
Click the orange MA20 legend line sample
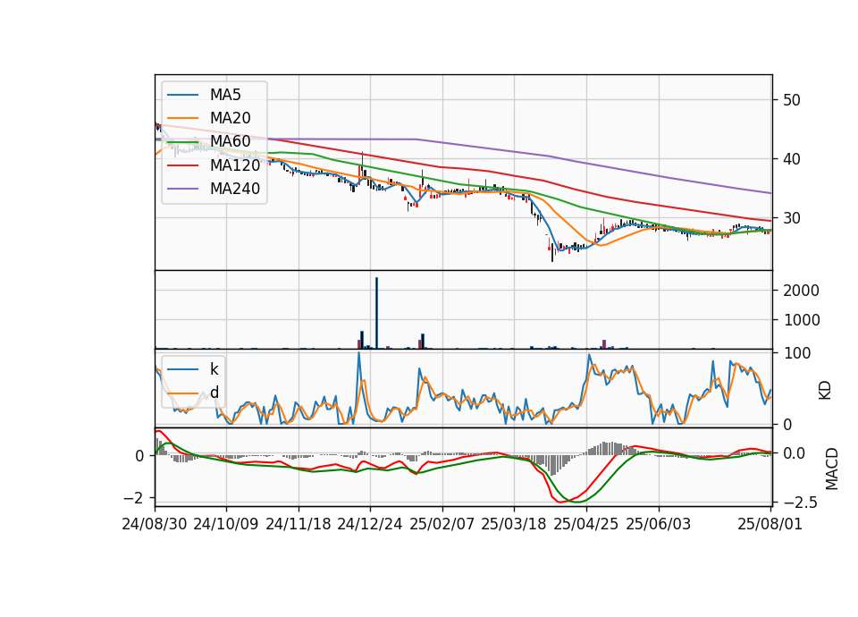pyautogui.click(x=182, y=118)
